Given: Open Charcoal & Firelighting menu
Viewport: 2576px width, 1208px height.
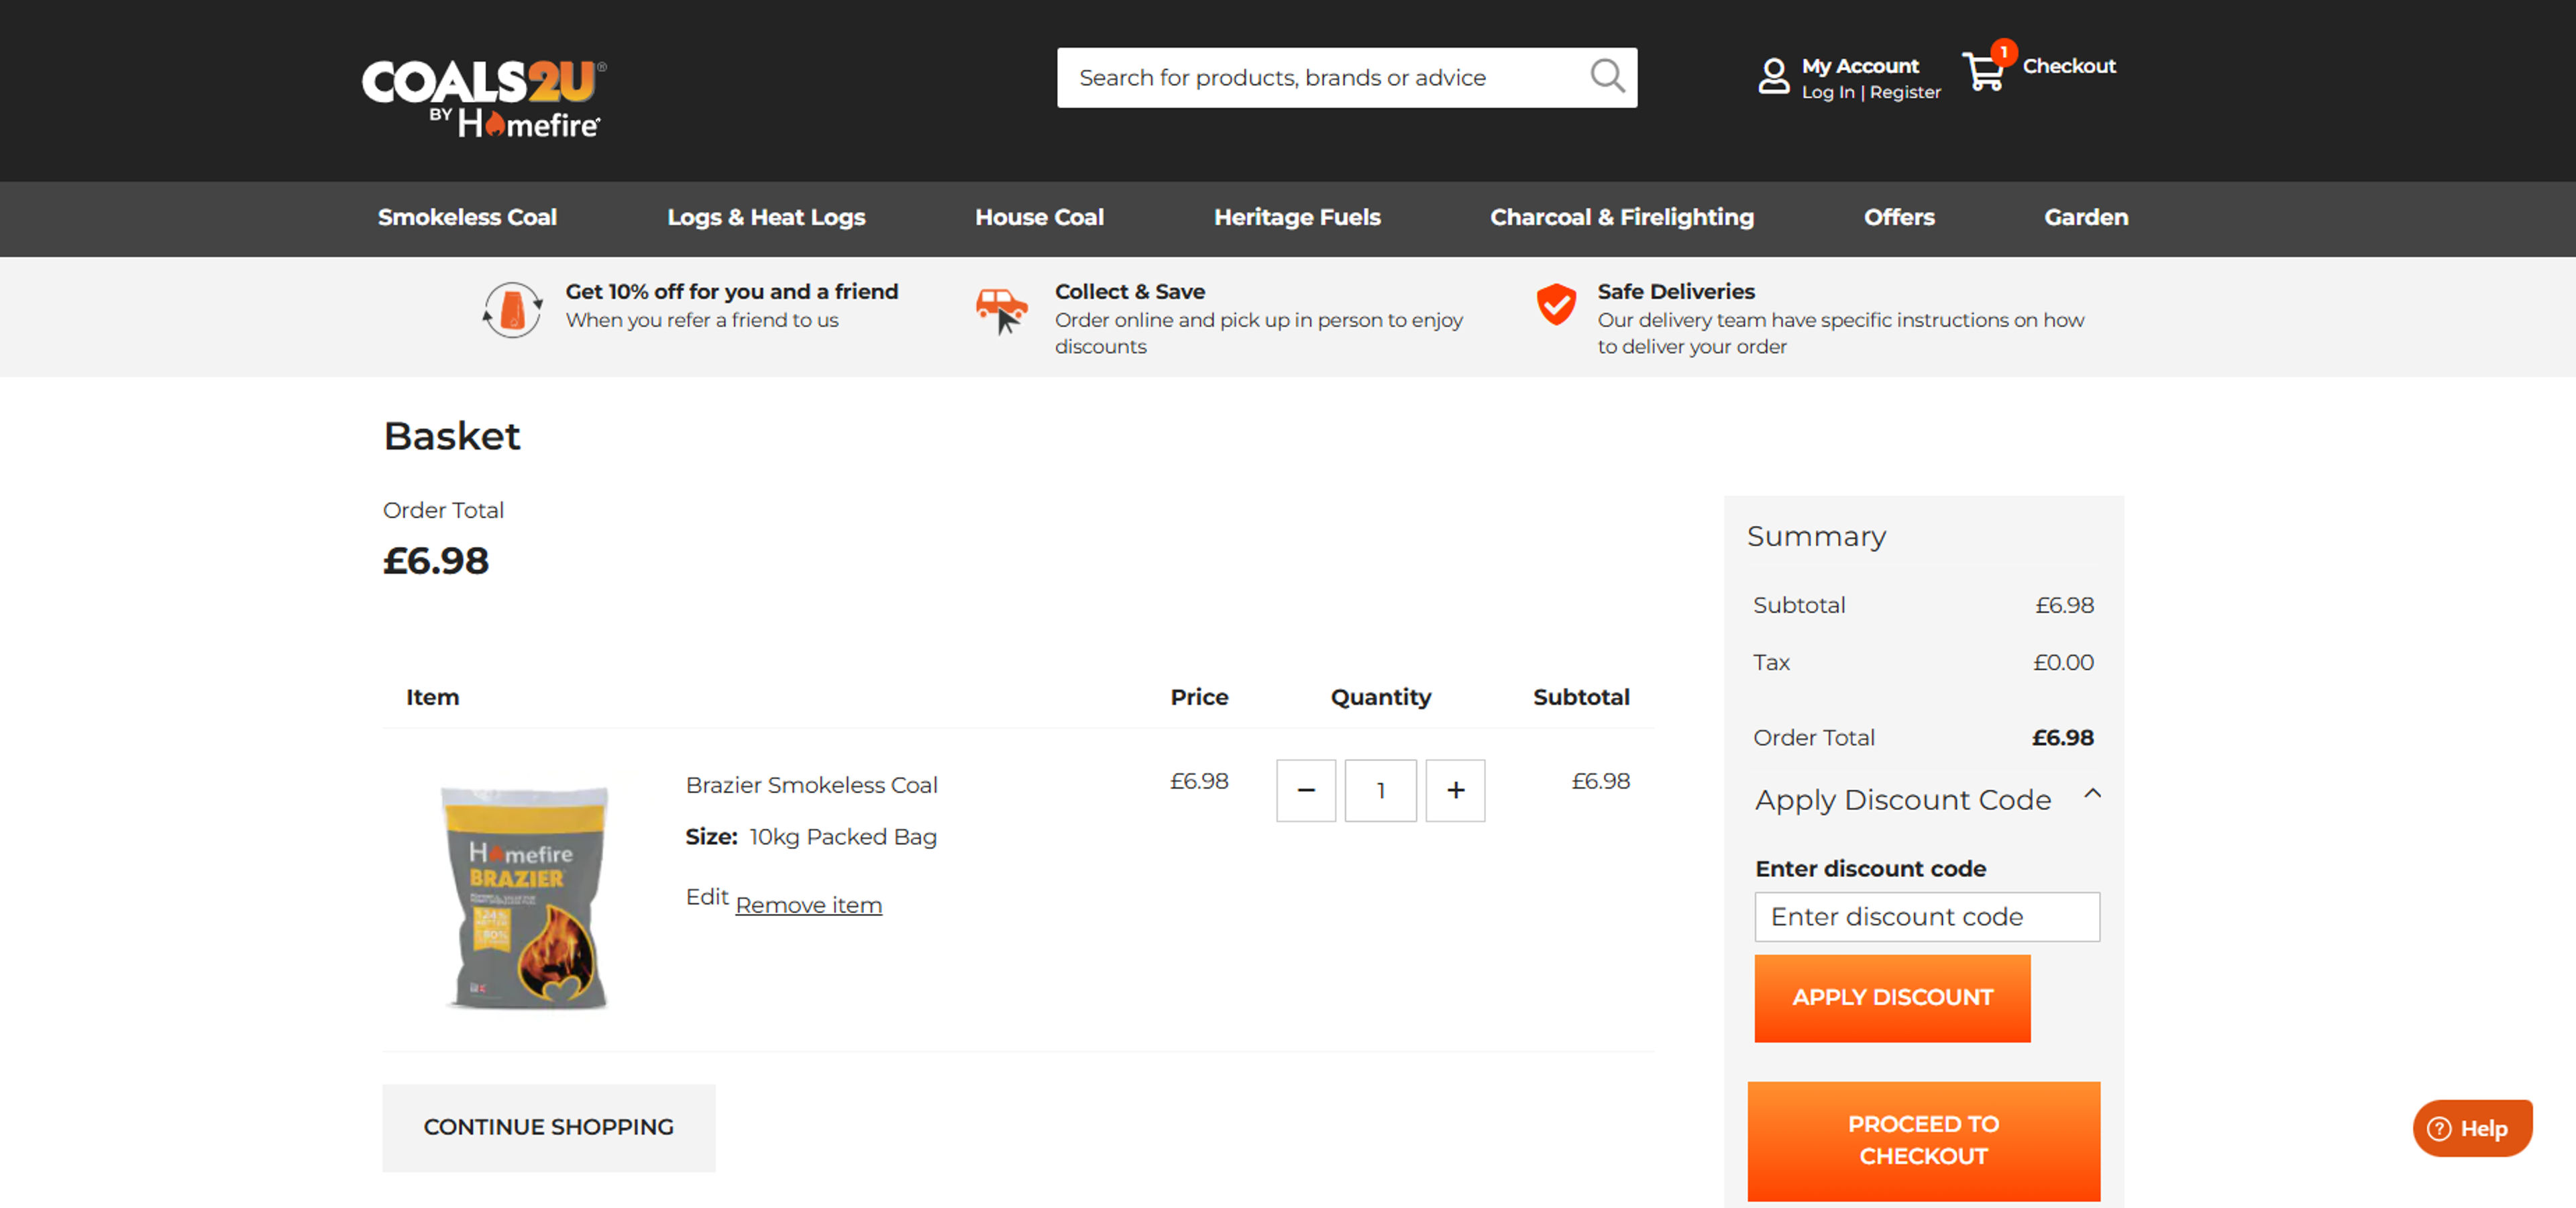Looking at the screenshot, I should coord(1622,217).
